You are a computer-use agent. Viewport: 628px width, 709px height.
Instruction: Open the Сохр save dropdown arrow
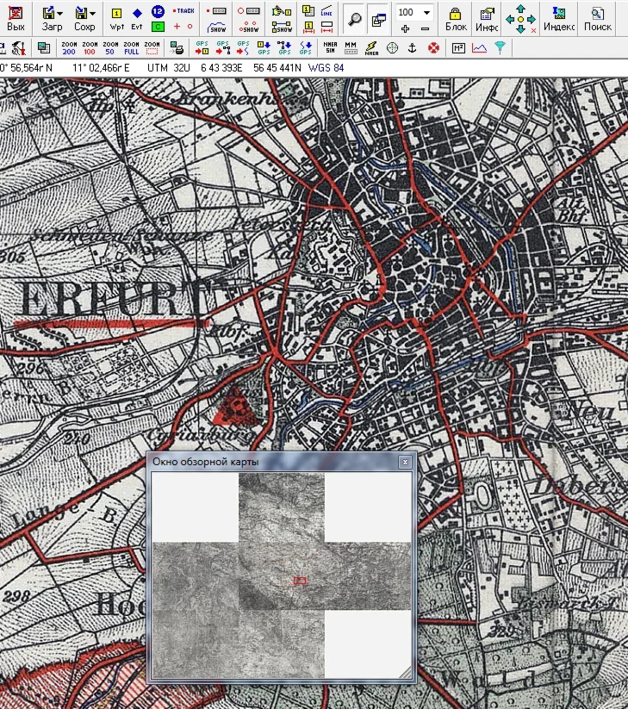click(92, 14)
